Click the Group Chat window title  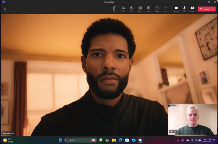pyautogui.click(x=109, y=2)
